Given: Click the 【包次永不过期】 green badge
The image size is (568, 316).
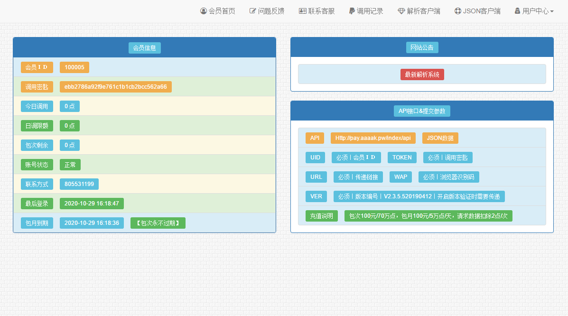Looking at the screenshot, I should [158, 223].
